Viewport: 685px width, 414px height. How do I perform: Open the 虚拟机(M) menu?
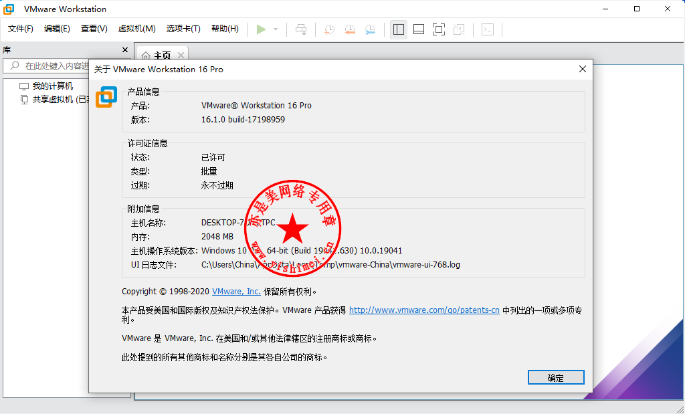tap(136, 29)
